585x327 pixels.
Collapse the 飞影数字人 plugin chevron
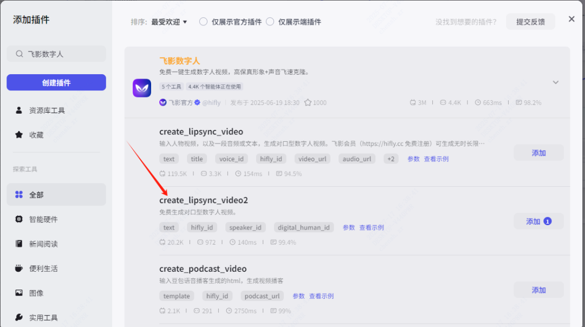coord(556,82)
